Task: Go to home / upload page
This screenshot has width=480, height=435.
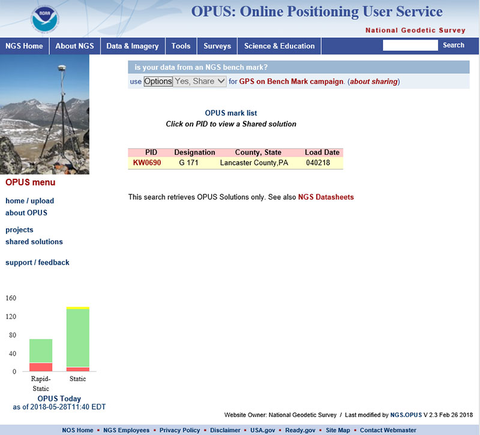Action: [29, 201]
